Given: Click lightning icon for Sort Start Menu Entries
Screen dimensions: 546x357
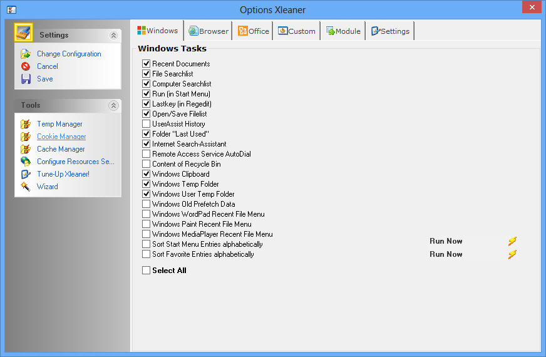Looking at the screenshot, I should (x=512, y=241).
